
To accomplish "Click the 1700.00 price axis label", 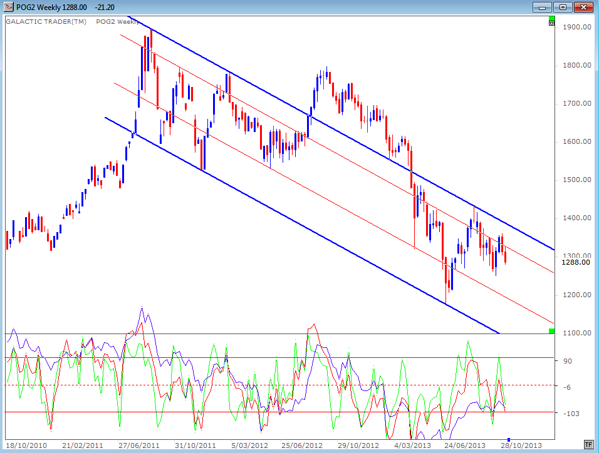I will coord(577,103).
